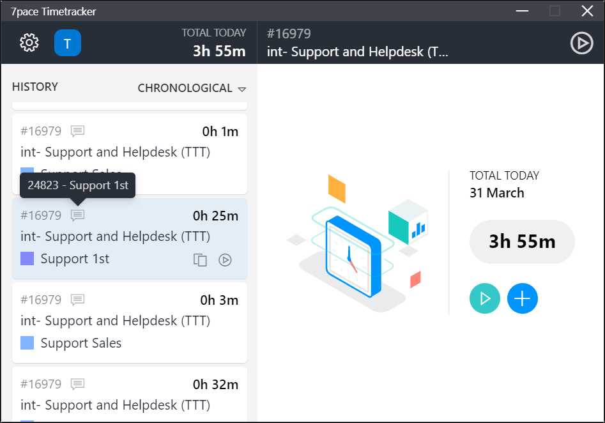605x423 pixels.
Task: Click the blue Support Sales color swatch
Action: pyautogui.click(x=27, y=342)
